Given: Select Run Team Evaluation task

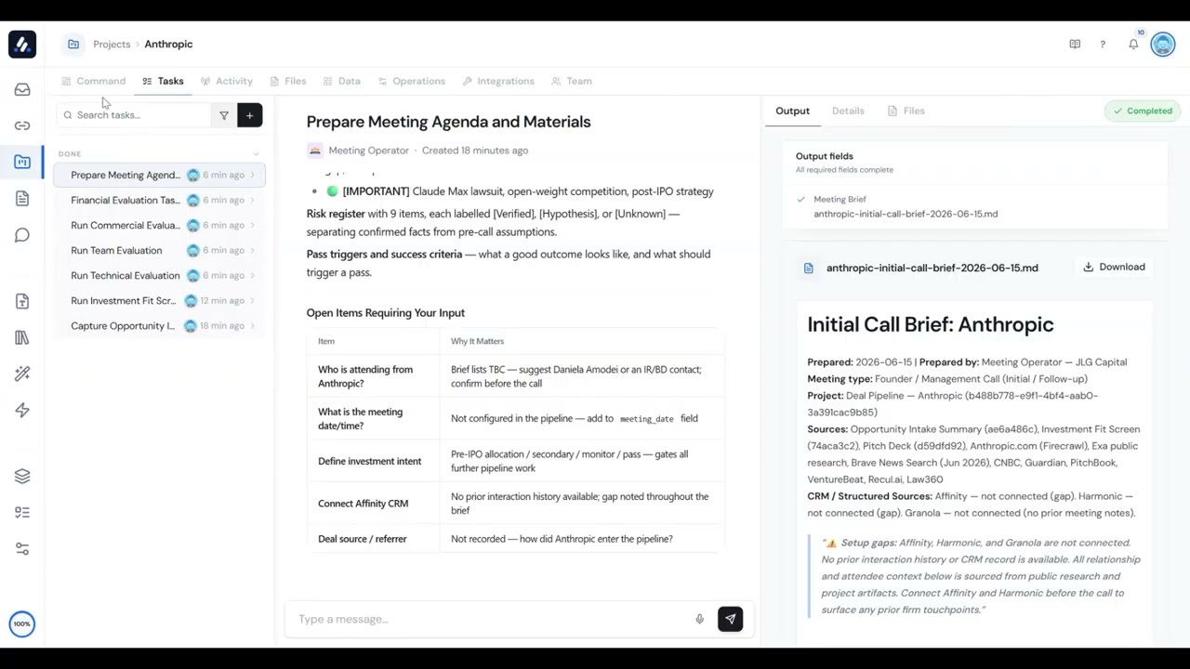Looking at the screenshot, I should [159, 250].
